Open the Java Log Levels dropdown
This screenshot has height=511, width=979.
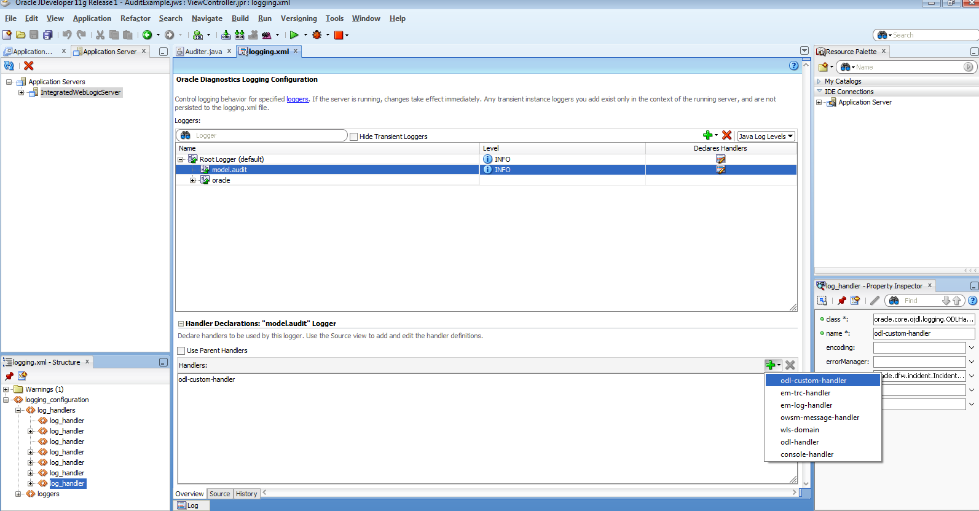point(766,137)
